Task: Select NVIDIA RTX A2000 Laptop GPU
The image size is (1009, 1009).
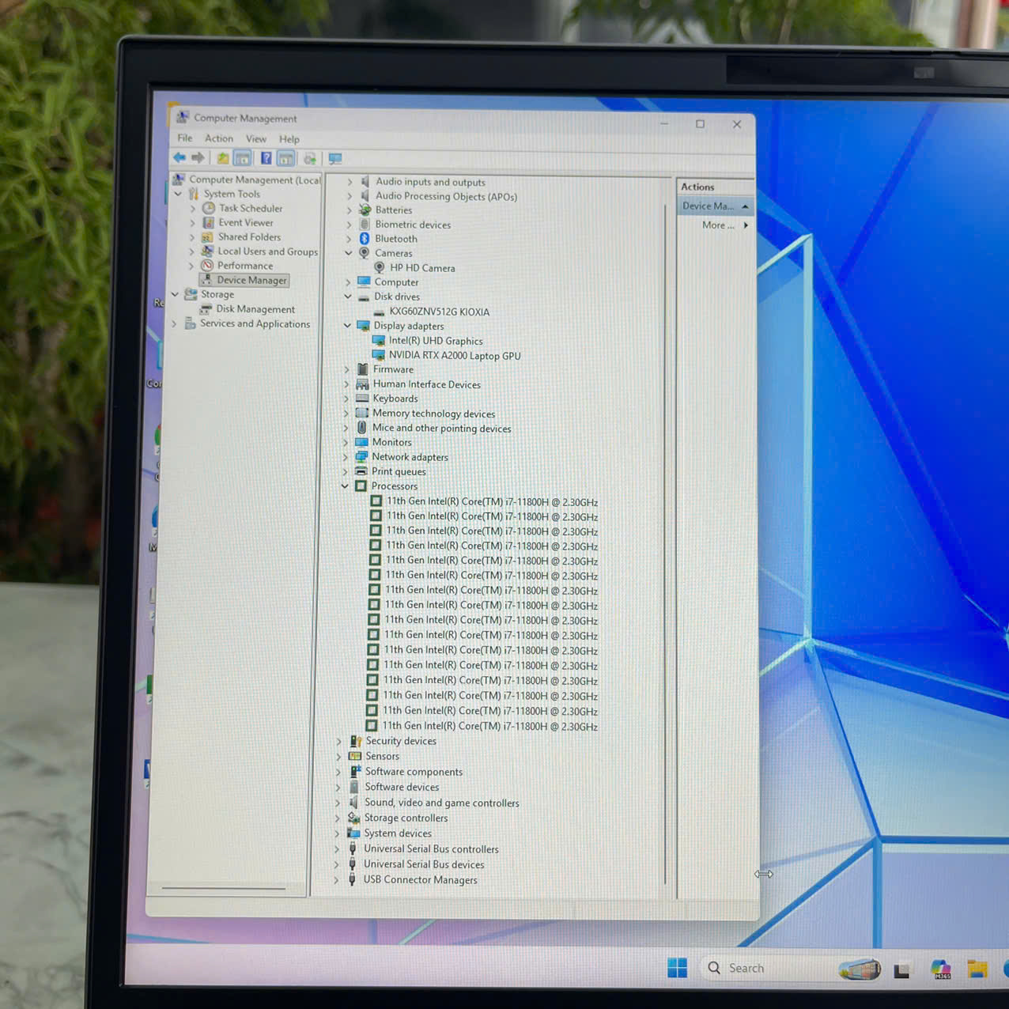Action: point(454,356)
